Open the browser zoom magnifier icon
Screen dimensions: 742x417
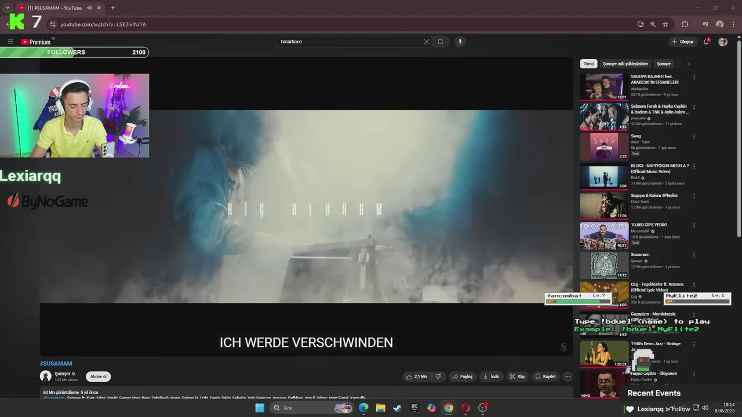653,24
